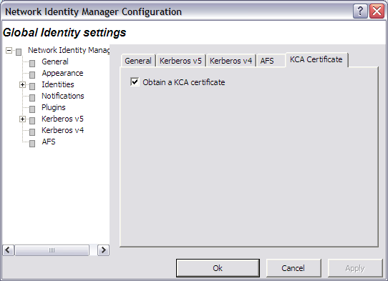Select Identities in the tree
The height and width of the screenshot is (281, 388).
pyautogui.click(x=58, y=84)
